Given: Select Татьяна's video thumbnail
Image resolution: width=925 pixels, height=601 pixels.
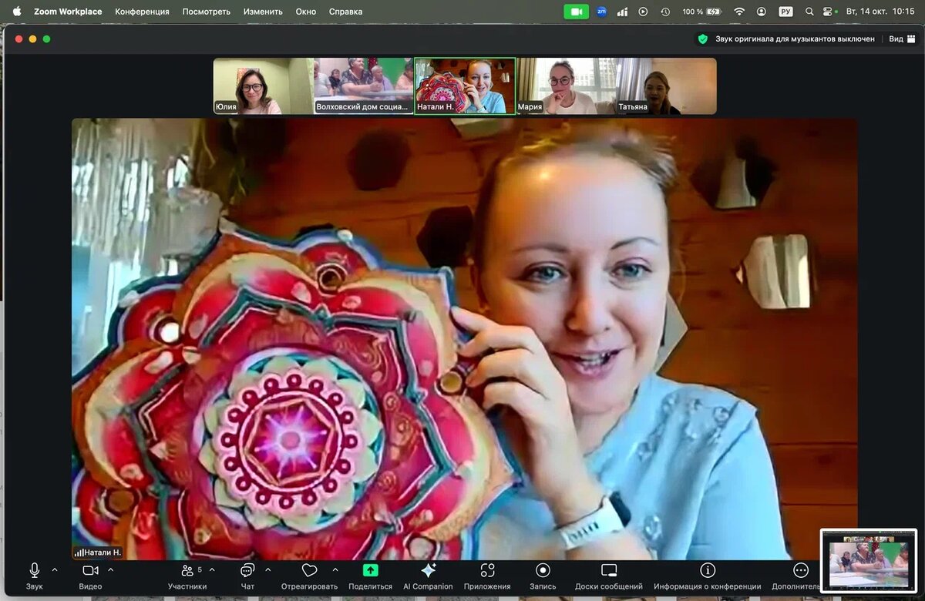Looking at the screenshot, I should click(x=666, y=86).
